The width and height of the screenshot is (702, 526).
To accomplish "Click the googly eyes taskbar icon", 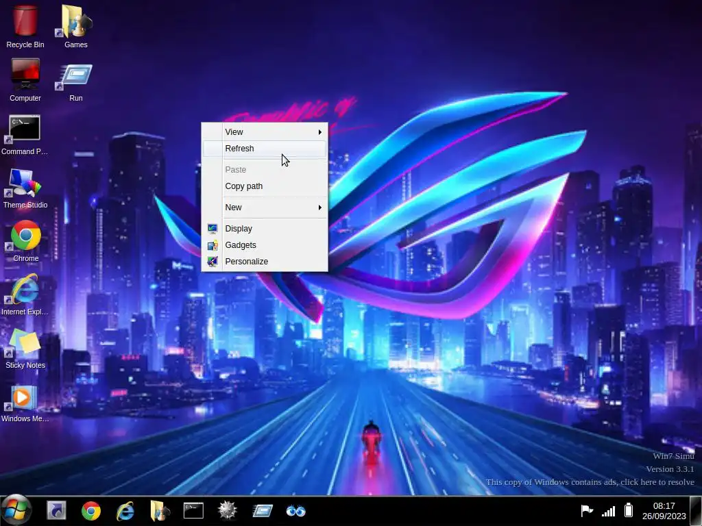I will pos(295,511).
